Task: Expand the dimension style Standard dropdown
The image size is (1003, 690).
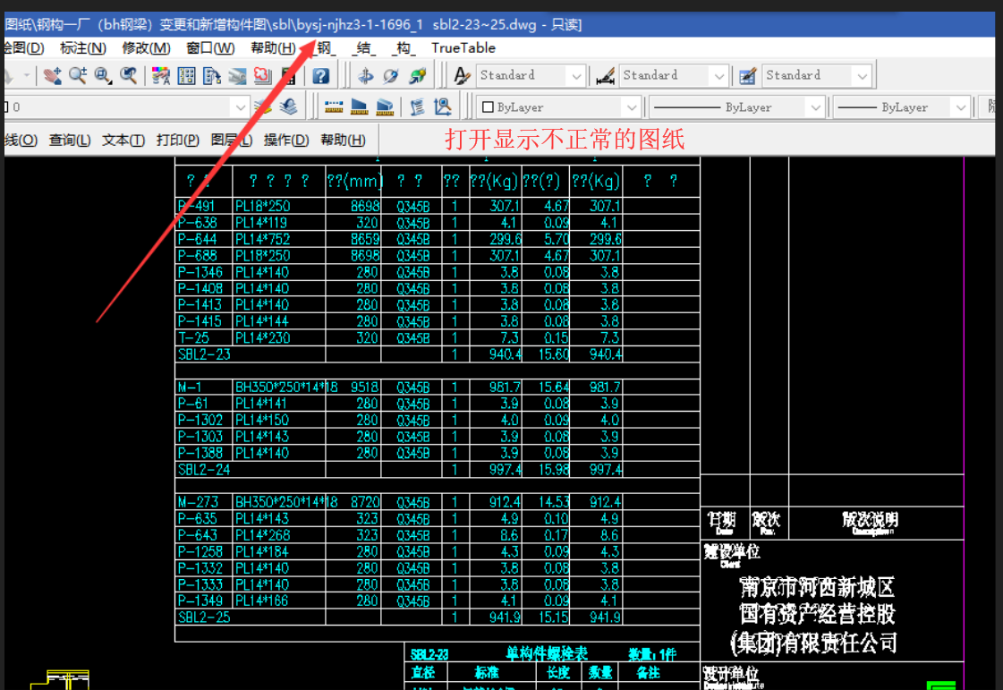Action: coord(719,76)
